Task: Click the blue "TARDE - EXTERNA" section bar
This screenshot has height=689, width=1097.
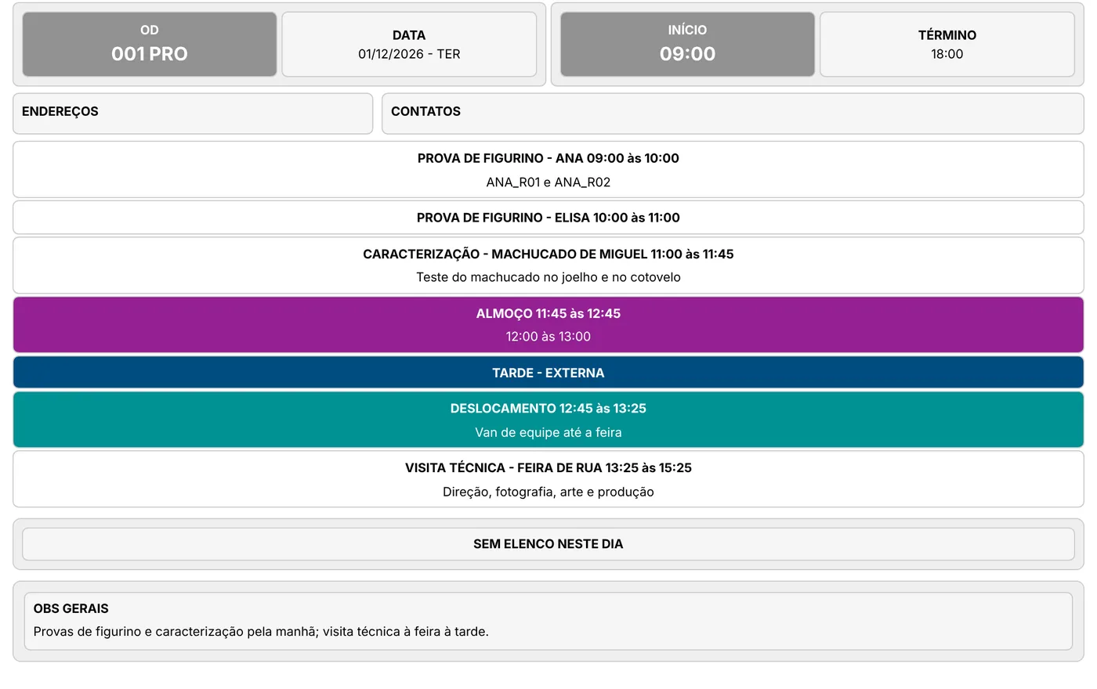Action: click(548, 373)
